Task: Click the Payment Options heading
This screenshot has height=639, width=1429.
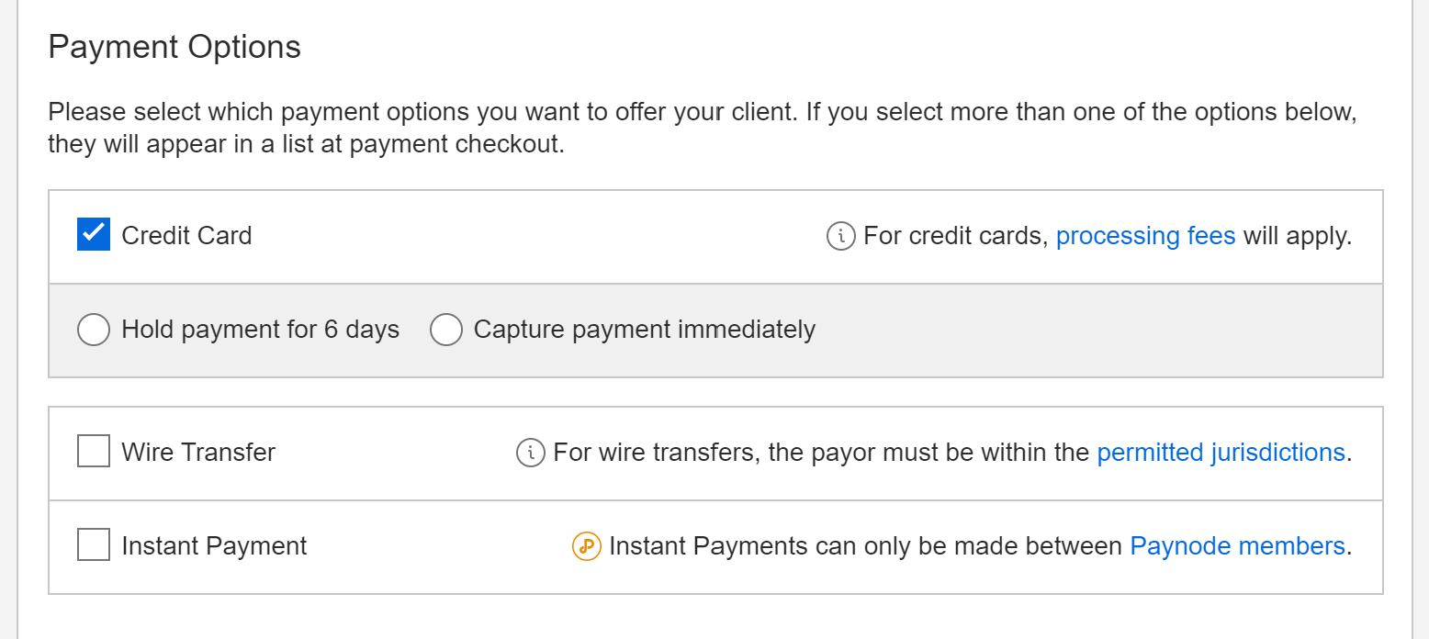Action: coord(174,46)
